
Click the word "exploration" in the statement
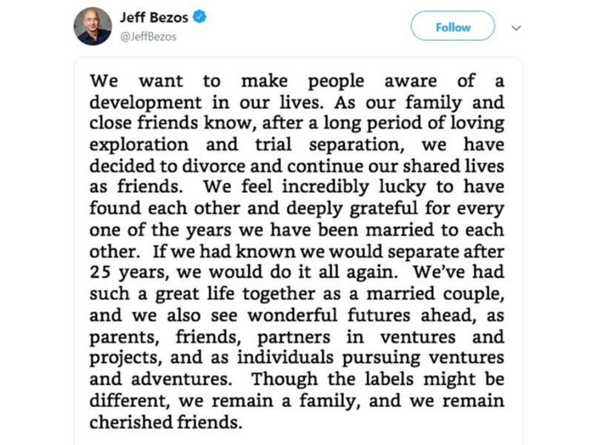[139, 145]
